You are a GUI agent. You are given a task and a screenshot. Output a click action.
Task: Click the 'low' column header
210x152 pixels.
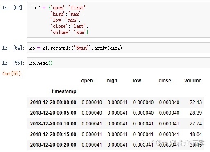[x=137, y=81]
